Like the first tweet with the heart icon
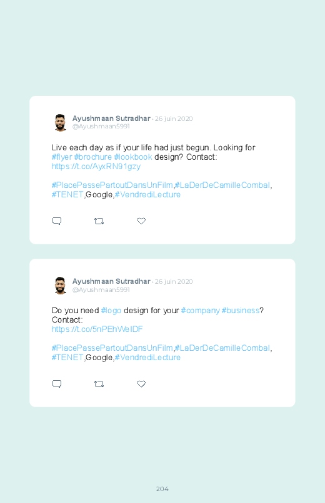Viewport: 325px width, 503px height. click(141, 221)
